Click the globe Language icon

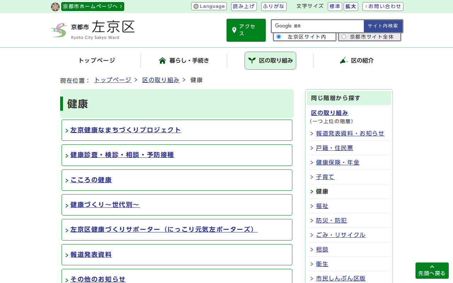coord(196,6)
